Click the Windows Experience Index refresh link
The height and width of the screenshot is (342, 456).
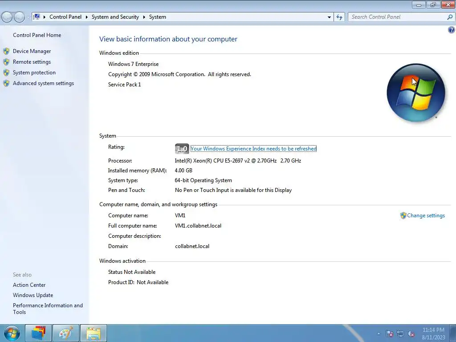pyautogui.click(x=253, y=149)
